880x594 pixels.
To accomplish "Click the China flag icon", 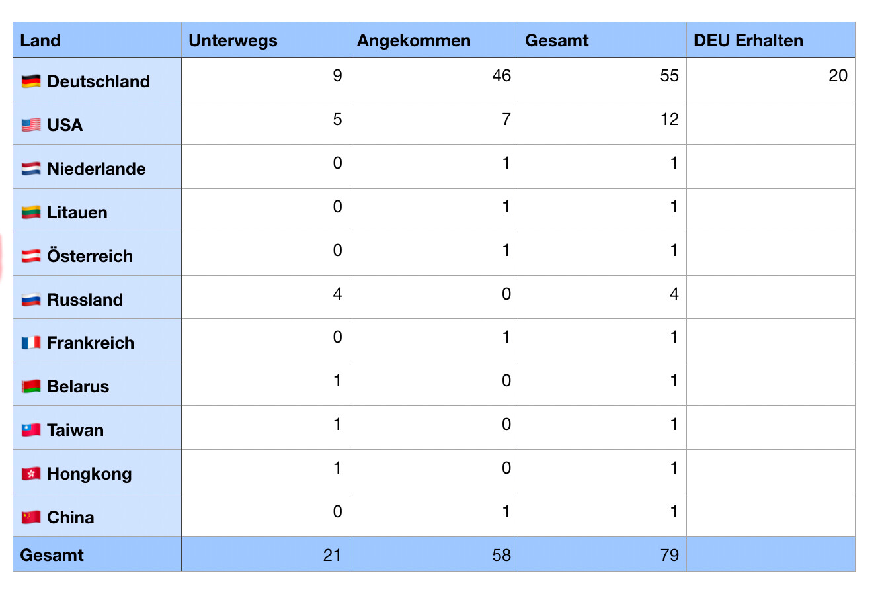I will 31,517.
